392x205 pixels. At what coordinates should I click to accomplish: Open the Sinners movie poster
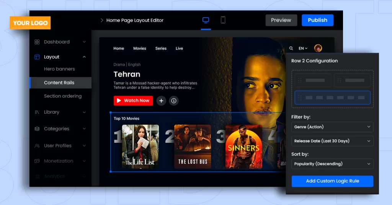pyautogui.click(x=244, y=146)
